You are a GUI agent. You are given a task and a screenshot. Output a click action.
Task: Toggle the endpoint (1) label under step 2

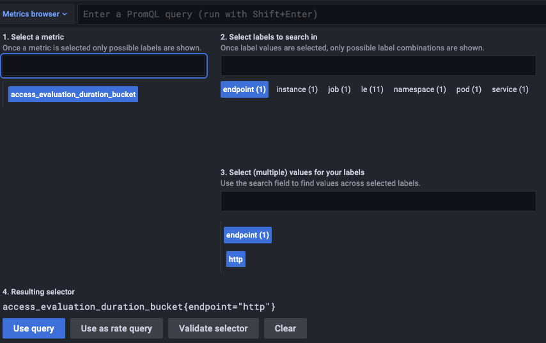[244, 89]
